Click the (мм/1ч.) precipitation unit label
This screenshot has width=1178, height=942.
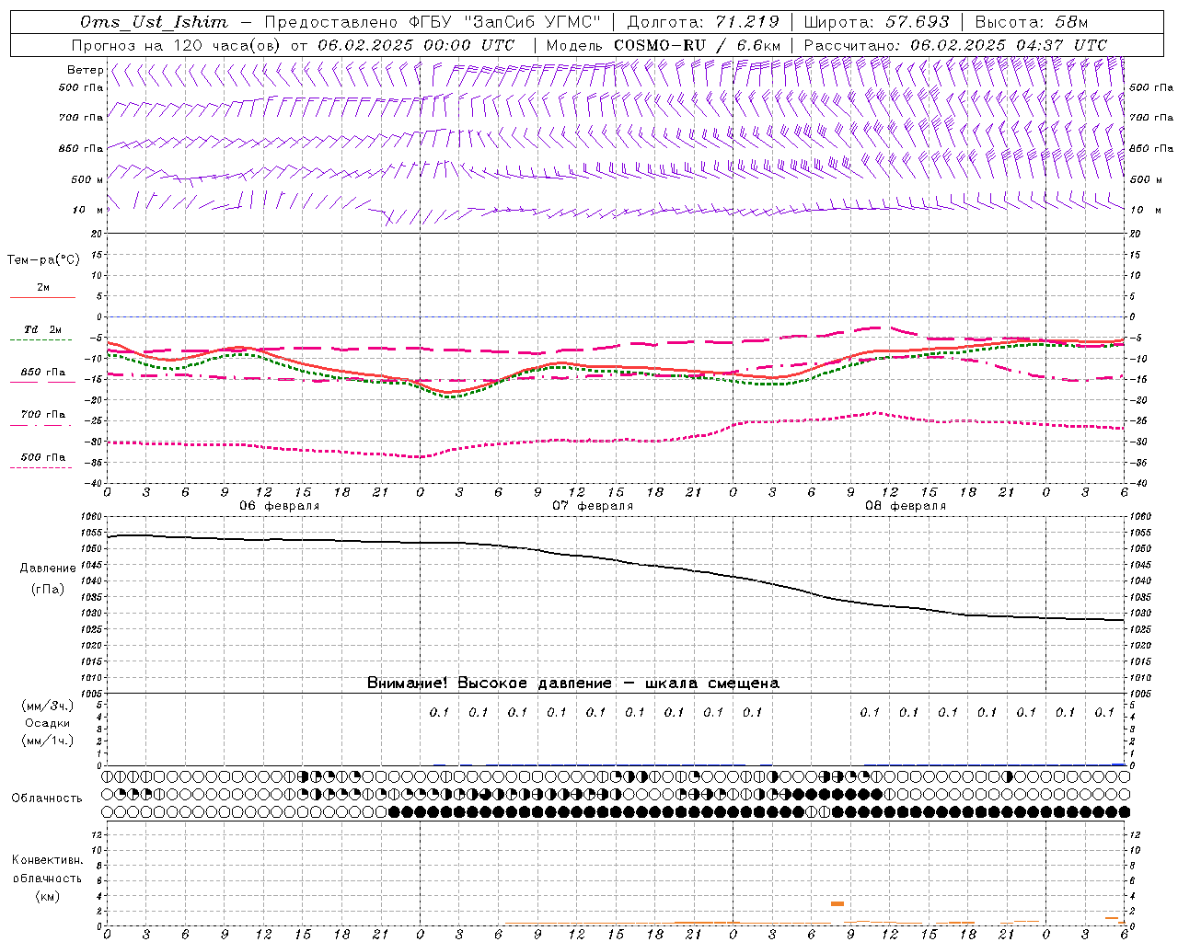tap(48, 741)
